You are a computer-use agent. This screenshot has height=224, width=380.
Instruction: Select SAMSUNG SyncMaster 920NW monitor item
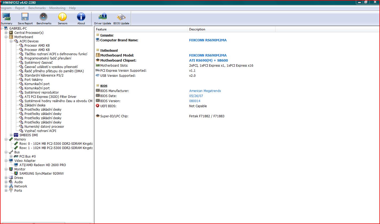point(41,174)
